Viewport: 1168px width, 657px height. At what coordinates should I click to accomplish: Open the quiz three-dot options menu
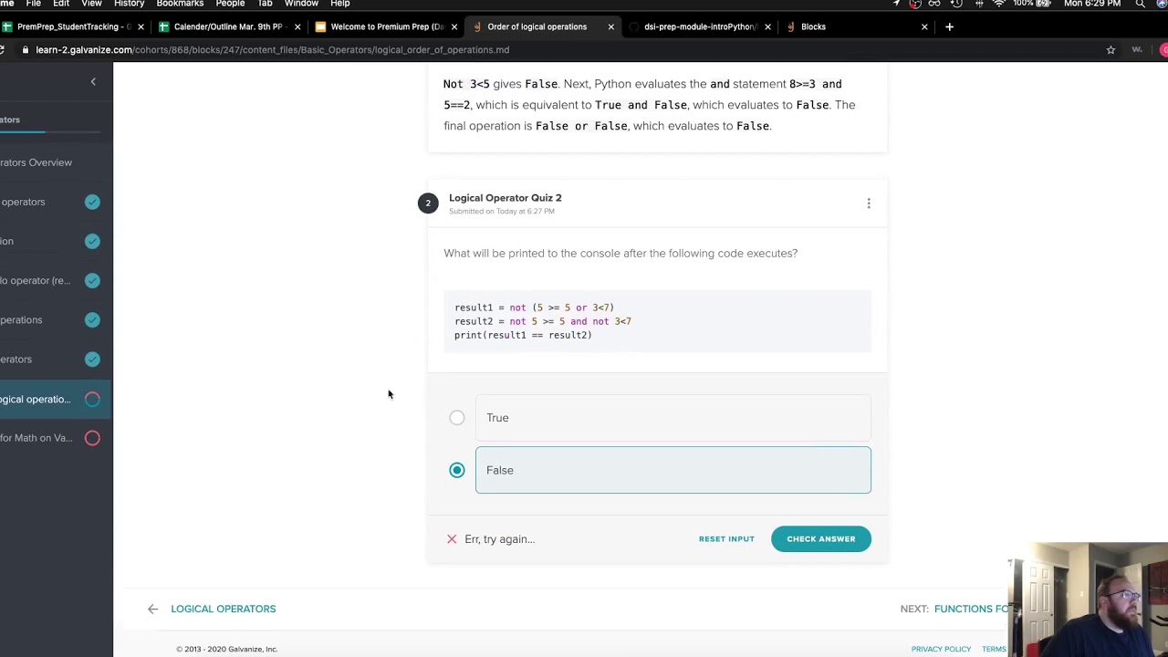click(x=869, y=203)
